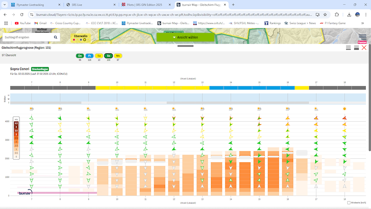Open the hamburger menu on the map
The height and width of the screenshot is (209, 371).
363,37
